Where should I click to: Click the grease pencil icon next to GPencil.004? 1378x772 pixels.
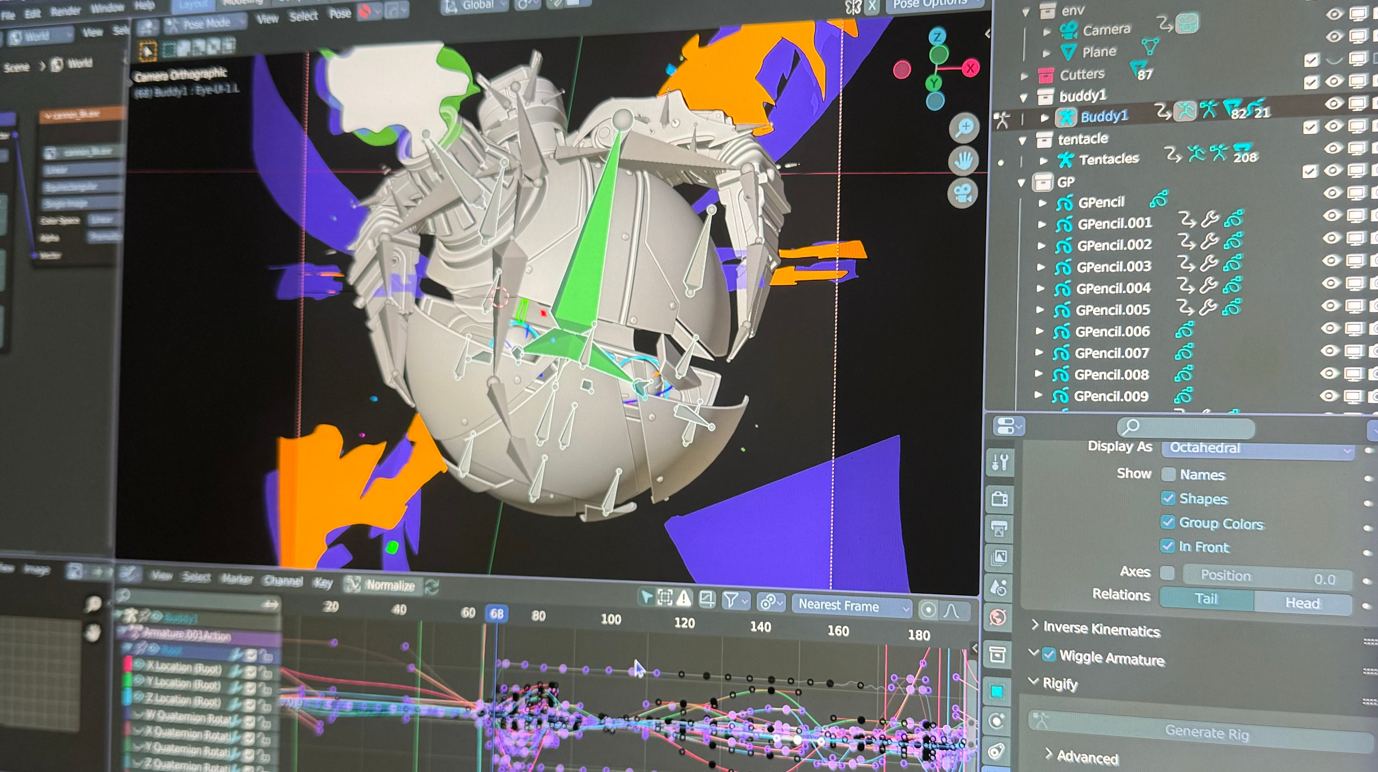1064,288
